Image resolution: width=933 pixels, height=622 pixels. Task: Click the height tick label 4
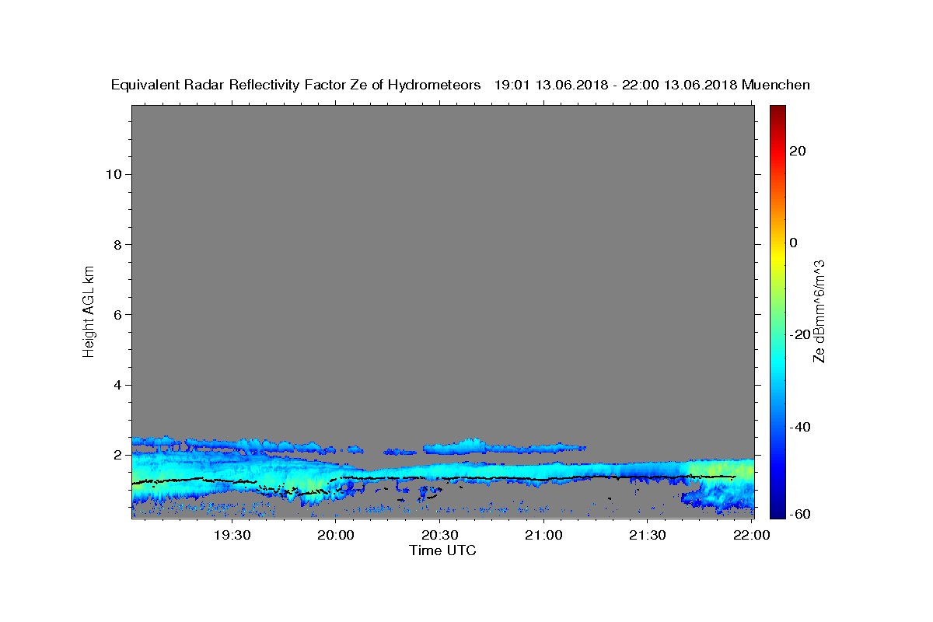[x=117, y=385]
